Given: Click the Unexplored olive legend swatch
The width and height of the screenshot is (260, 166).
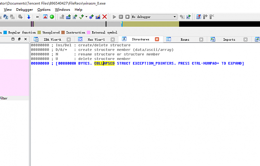Looking at the screenshot, I should point(39,33).
